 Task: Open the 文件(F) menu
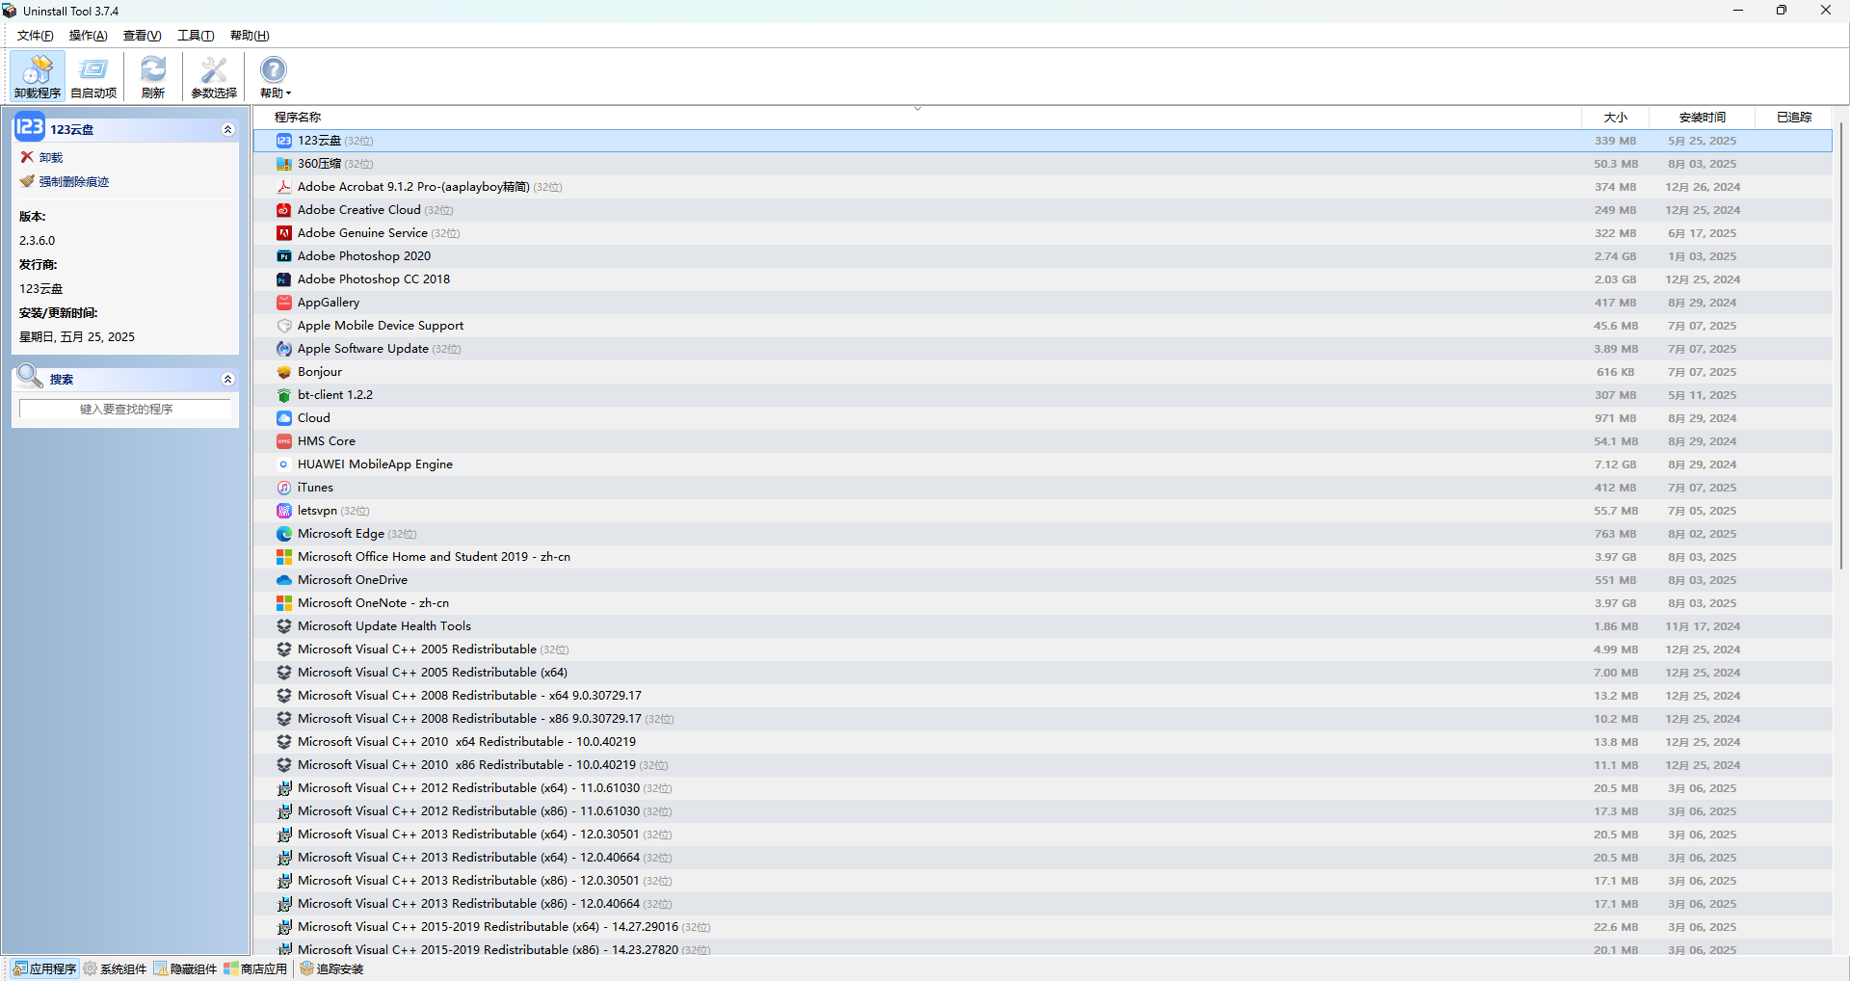pyautogui.click(x=36, y=36)
